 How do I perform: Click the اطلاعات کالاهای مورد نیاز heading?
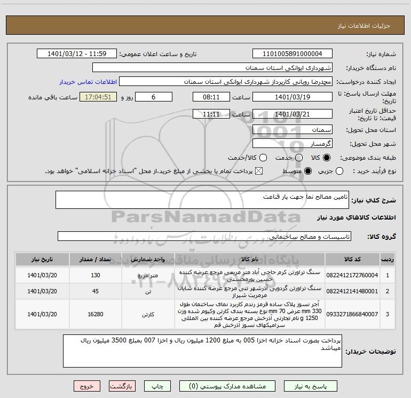[x=357, y=217]
